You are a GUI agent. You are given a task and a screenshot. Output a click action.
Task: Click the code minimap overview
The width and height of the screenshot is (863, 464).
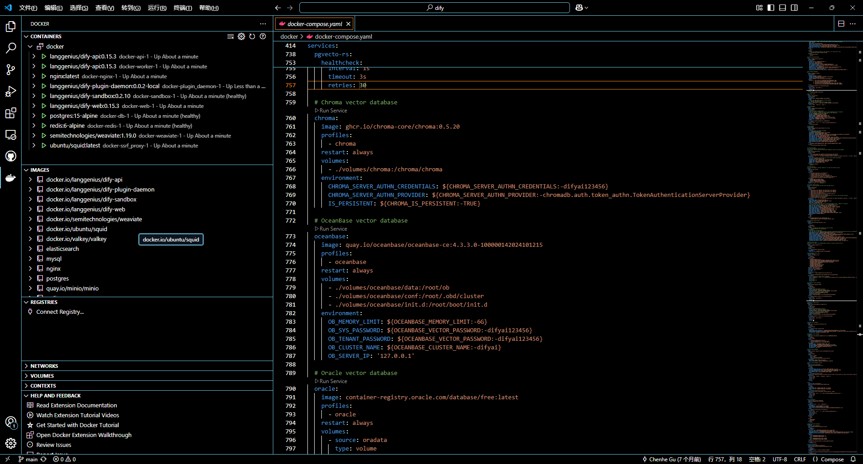pyautogui.click(x=831, y=247)
